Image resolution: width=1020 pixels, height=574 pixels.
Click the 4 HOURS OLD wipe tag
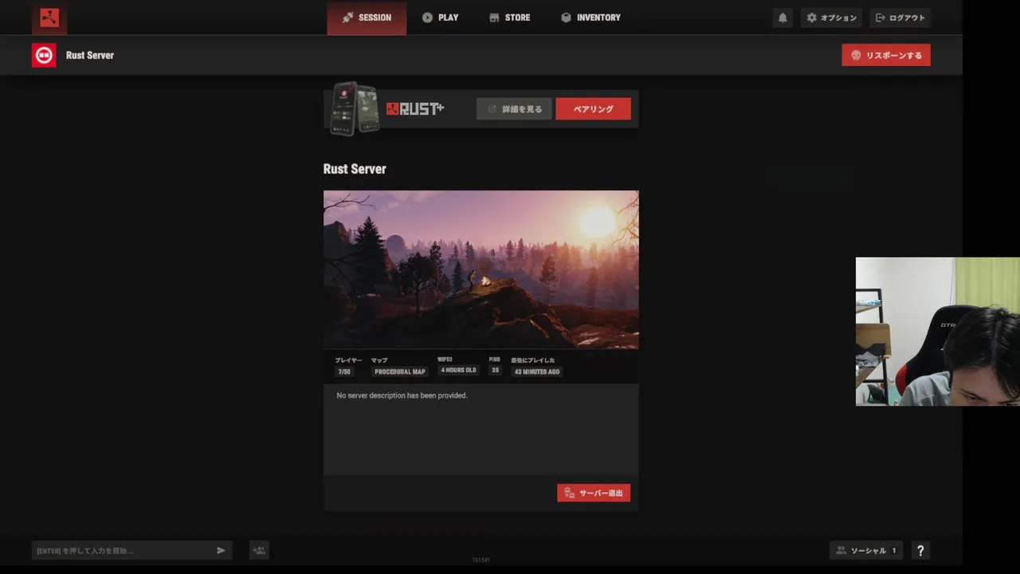458,371
